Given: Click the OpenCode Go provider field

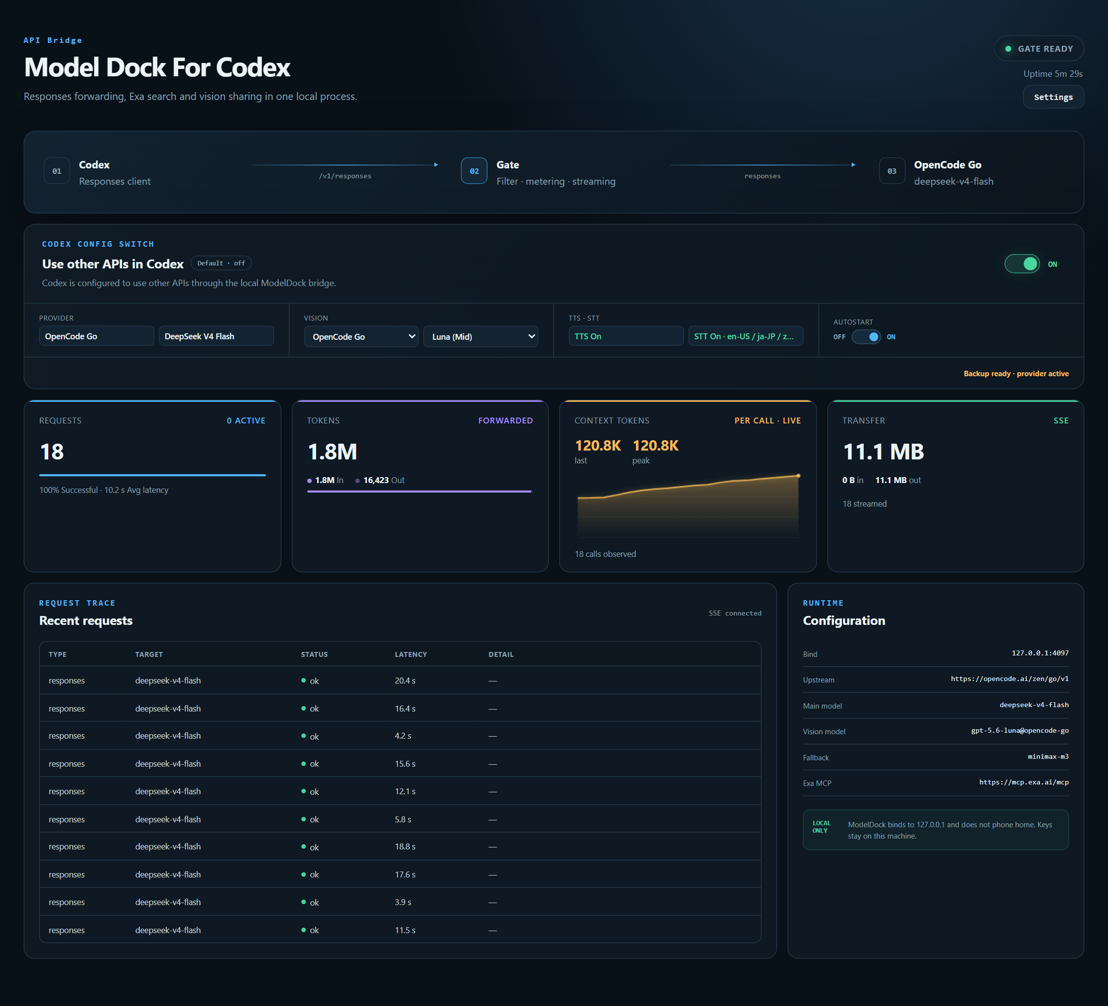Looking at the screenshot, I should (96, 336).
